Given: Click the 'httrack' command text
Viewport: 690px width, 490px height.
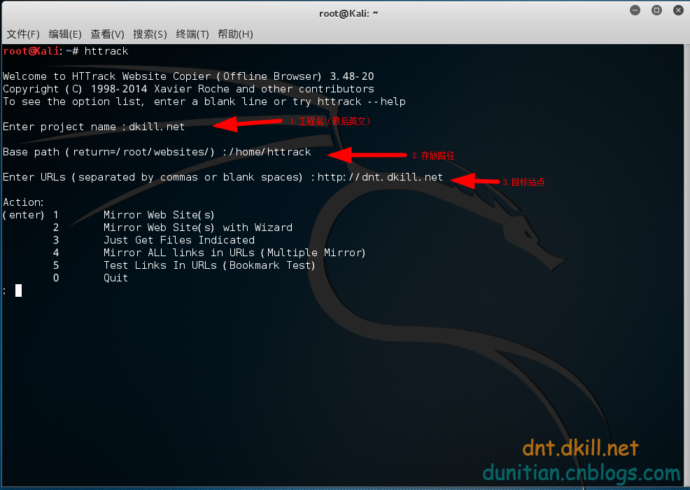Looking at the screenshot, I should tap(106, 51).
